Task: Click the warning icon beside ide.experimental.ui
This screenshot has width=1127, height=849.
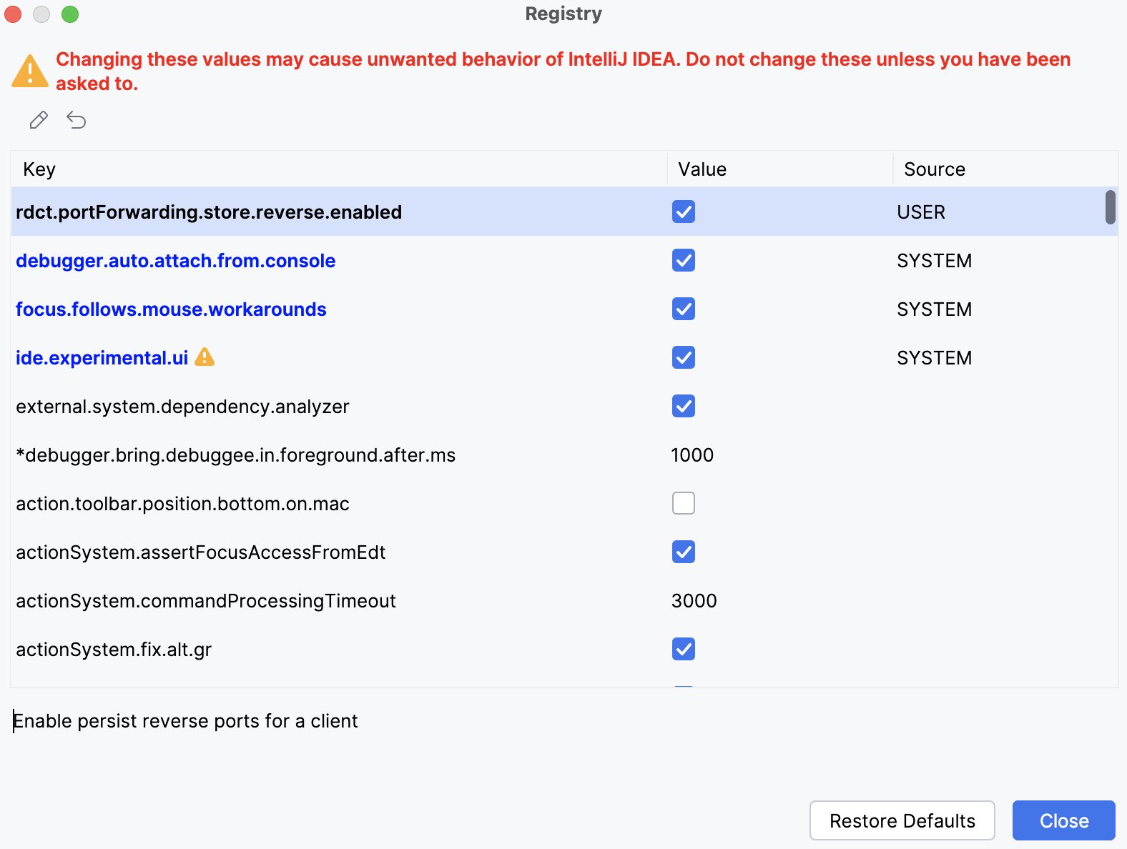Action: pos(205,357)
